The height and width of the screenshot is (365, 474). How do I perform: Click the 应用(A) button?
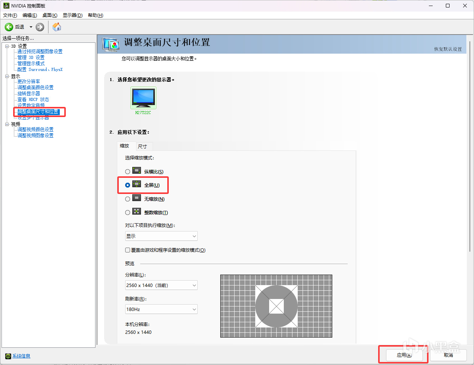404,355
